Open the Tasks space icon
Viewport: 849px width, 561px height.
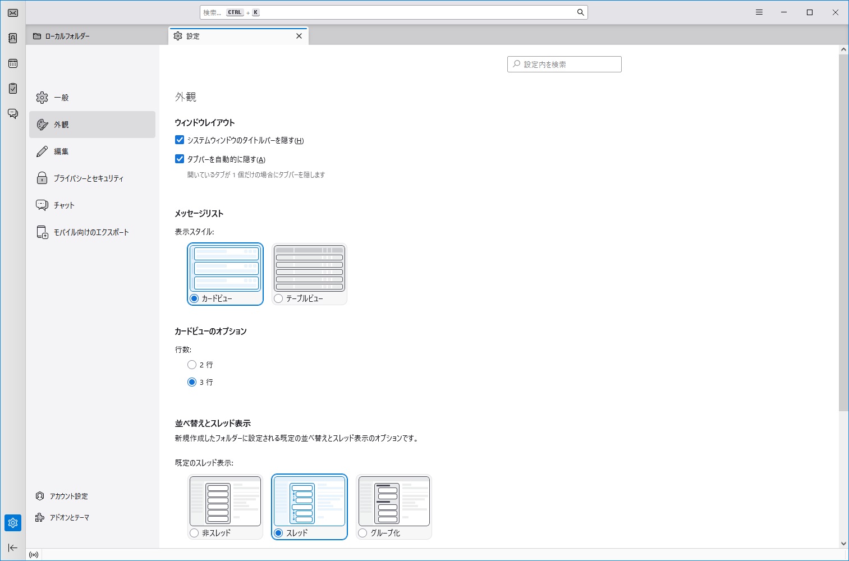click(x=13, y=89)
